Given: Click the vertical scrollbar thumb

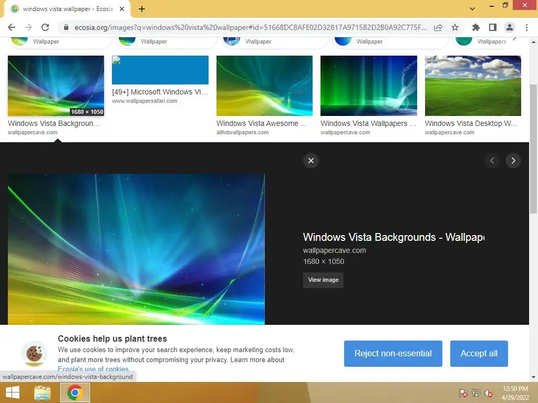Looking at the screenshot, I should click(x=533, y=149).
